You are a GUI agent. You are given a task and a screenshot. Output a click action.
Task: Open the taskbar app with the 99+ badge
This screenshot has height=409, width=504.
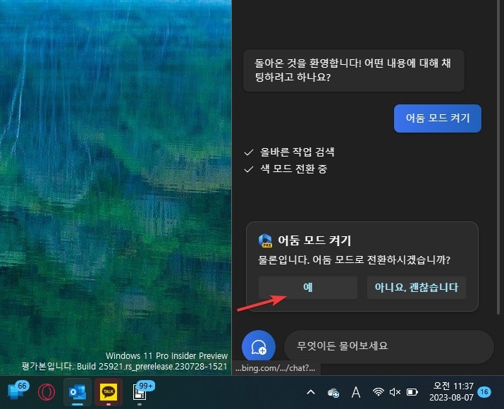pos(140,391)
